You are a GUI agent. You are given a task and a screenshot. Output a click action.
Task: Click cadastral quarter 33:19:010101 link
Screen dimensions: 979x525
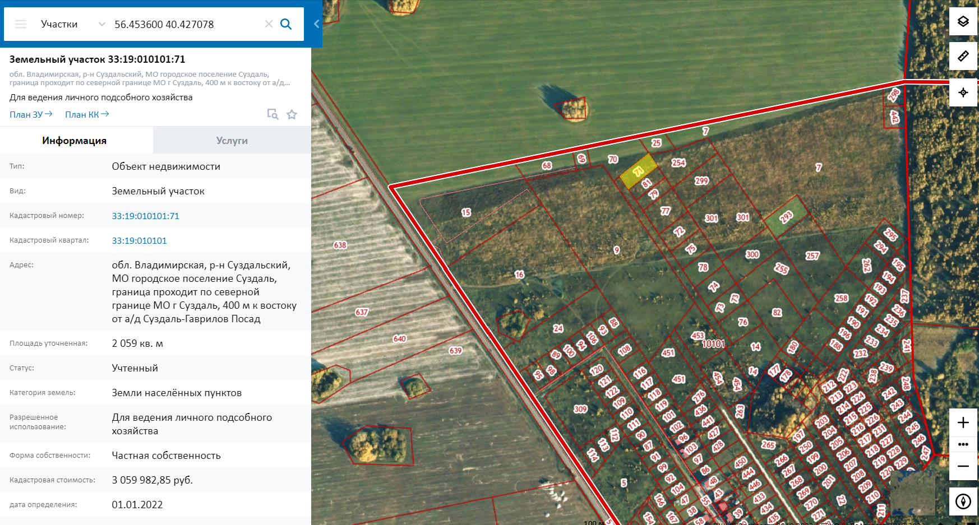coord(139,241)
